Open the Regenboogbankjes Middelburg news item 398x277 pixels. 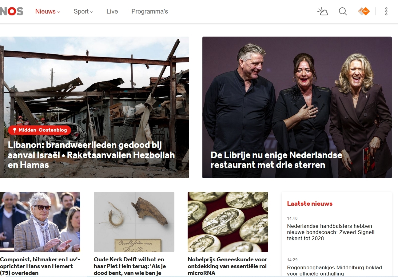(335, 271)
